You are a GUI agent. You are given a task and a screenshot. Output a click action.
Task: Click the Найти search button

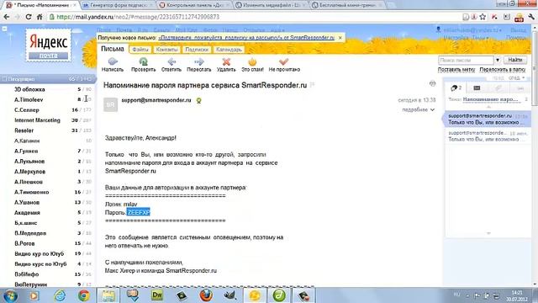515,60
